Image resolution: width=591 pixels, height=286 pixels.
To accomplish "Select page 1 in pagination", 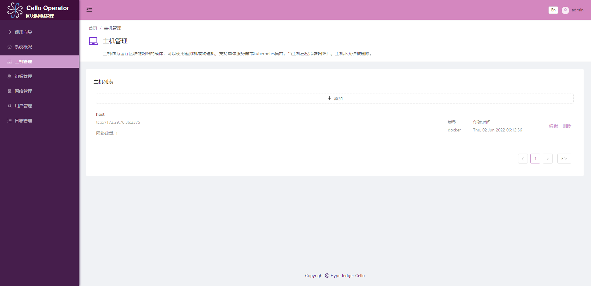I will 535,159.
